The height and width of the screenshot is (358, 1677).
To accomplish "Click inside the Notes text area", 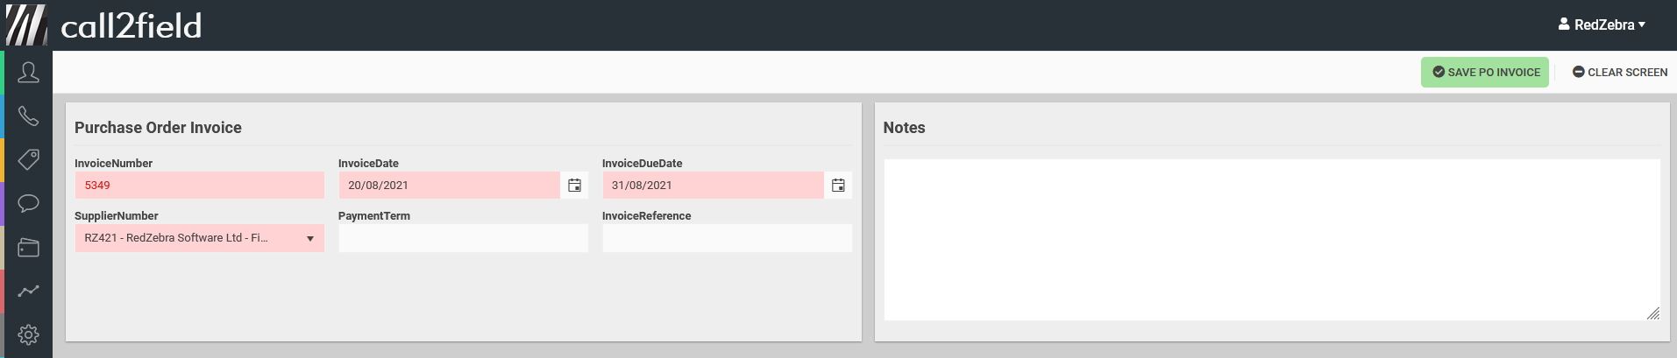I will [x=1271, y=239].
